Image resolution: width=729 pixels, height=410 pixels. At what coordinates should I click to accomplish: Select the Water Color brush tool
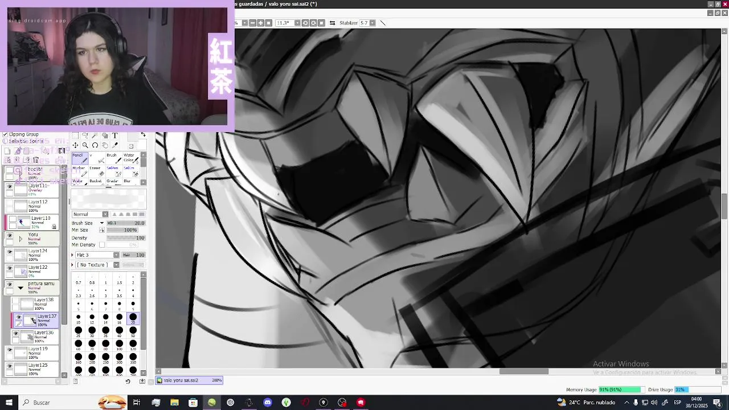tap(130, 159)
